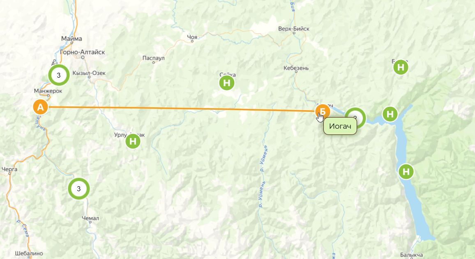Open the green cluster marker right of Иогач tooltip
This screenshot has width=475, height=259.
(x=355, y=118)
